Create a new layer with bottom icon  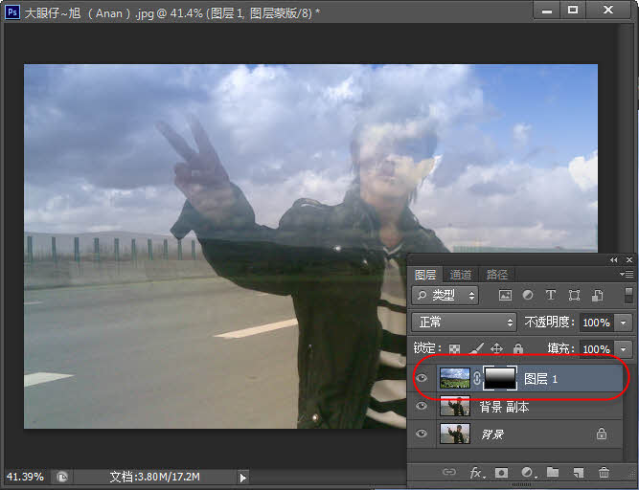point(579,473)
